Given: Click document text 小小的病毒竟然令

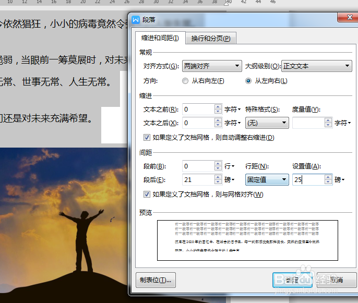Looking at the screenshot, I should click(89, 24).
